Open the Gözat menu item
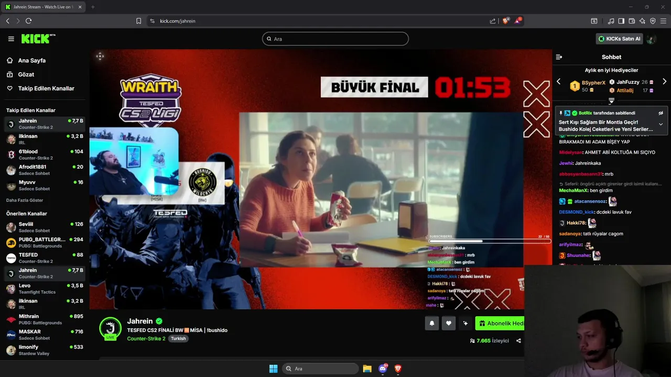 (x=20, y=75)
